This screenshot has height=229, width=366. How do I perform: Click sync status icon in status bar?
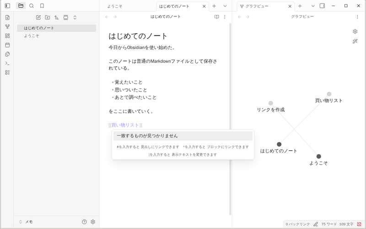click(359, 224)
